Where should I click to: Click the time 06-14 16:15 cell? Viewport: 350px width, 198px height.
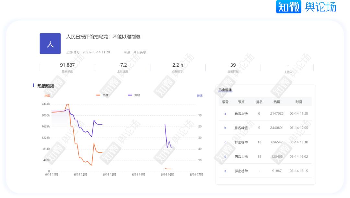tap(299, 171)
